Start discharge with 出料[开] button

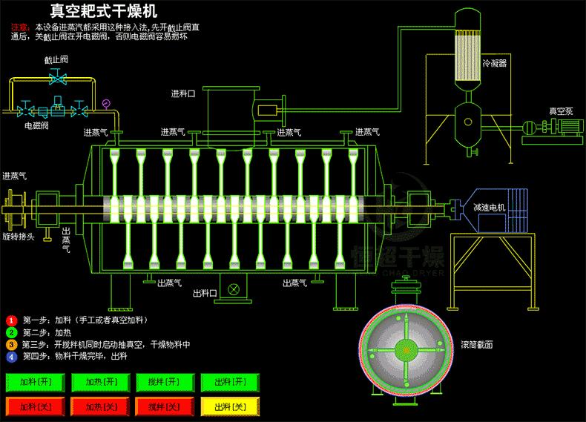230,382
